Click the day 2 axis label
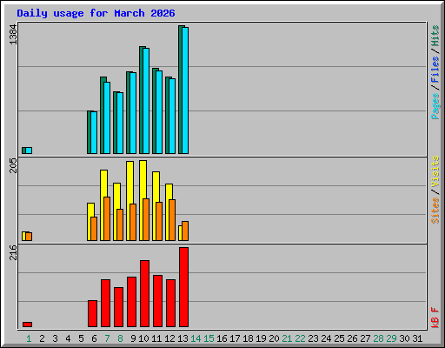Viewport: 445px width, 348px height. pos(42,338)
